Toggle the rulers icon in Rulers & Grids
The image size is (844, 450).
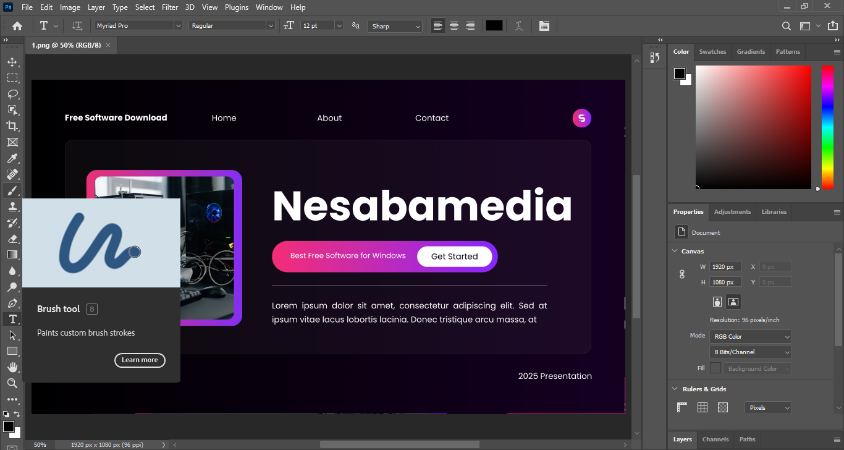tap(682, 407)
